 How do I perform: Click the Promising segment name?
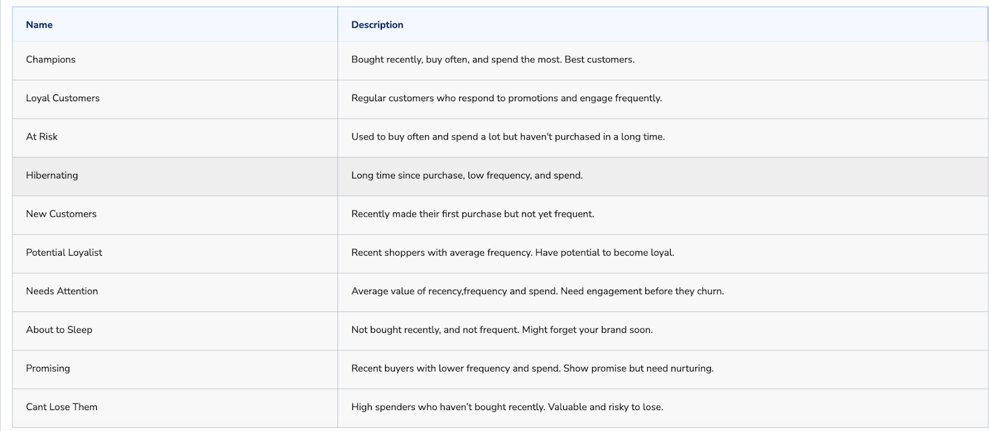click(x=48, y=369)
